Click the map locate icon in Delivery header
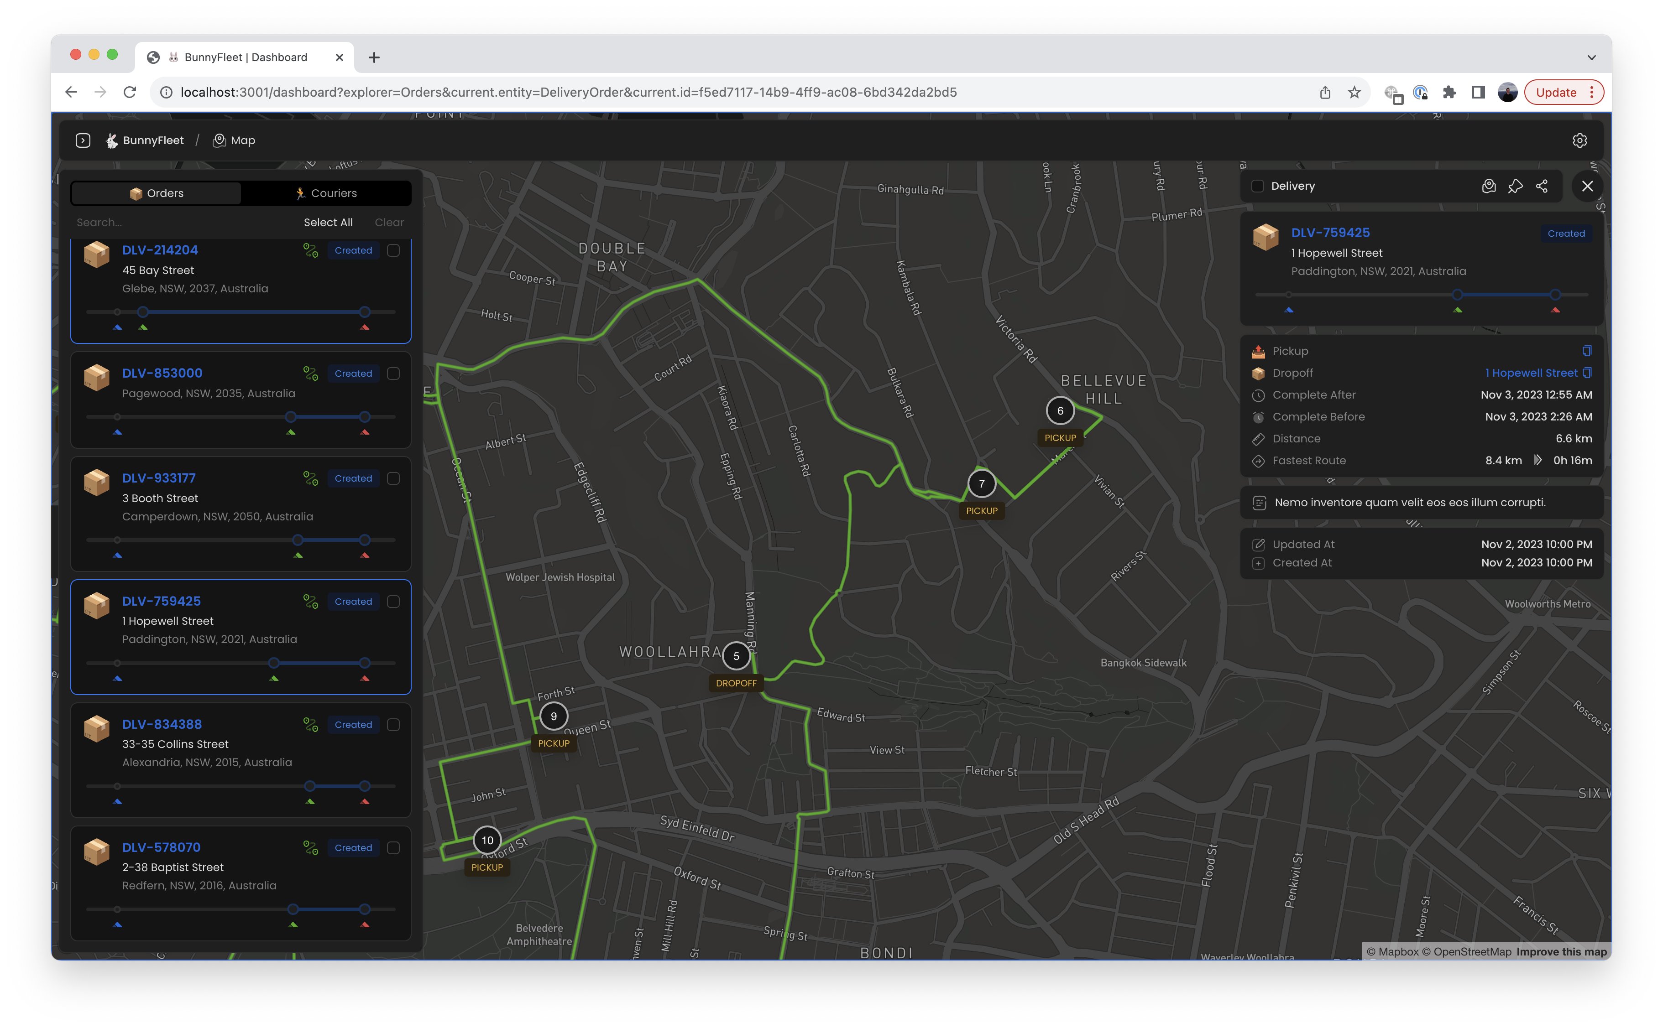Screen dimensions: 1663x1028 (1488, 186)
